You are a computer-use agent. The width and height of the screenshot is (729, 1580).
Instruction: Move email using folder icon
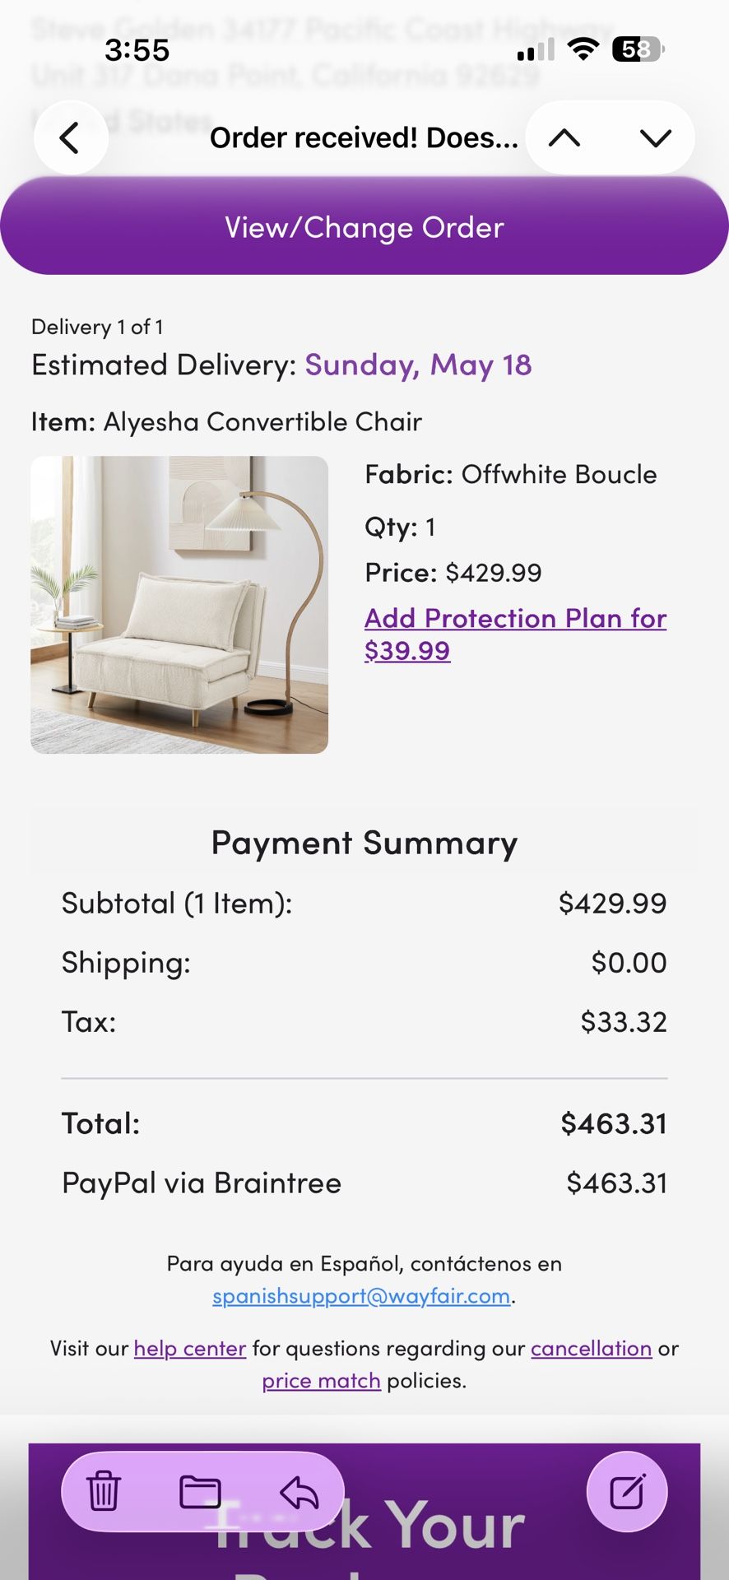pyautogui.click(x=200, y=1491)
